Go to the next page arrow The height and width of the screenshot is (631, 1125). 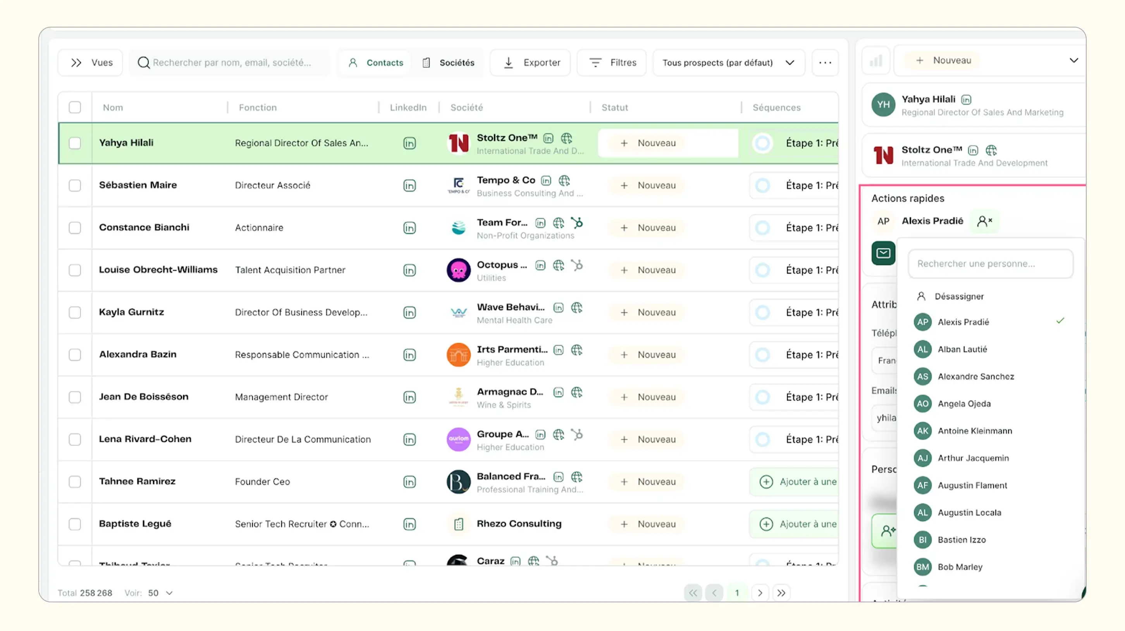(760, 593)
